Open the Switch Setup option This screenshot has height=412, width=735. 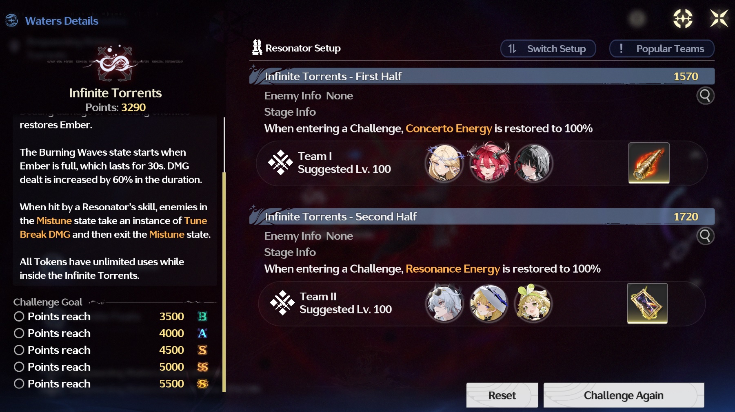pyautogui.click(x=548, y=48)
